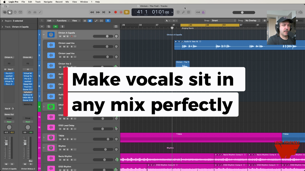Click the Forward transport button
The height and width of the screenshot is (171, 305).
98,12
